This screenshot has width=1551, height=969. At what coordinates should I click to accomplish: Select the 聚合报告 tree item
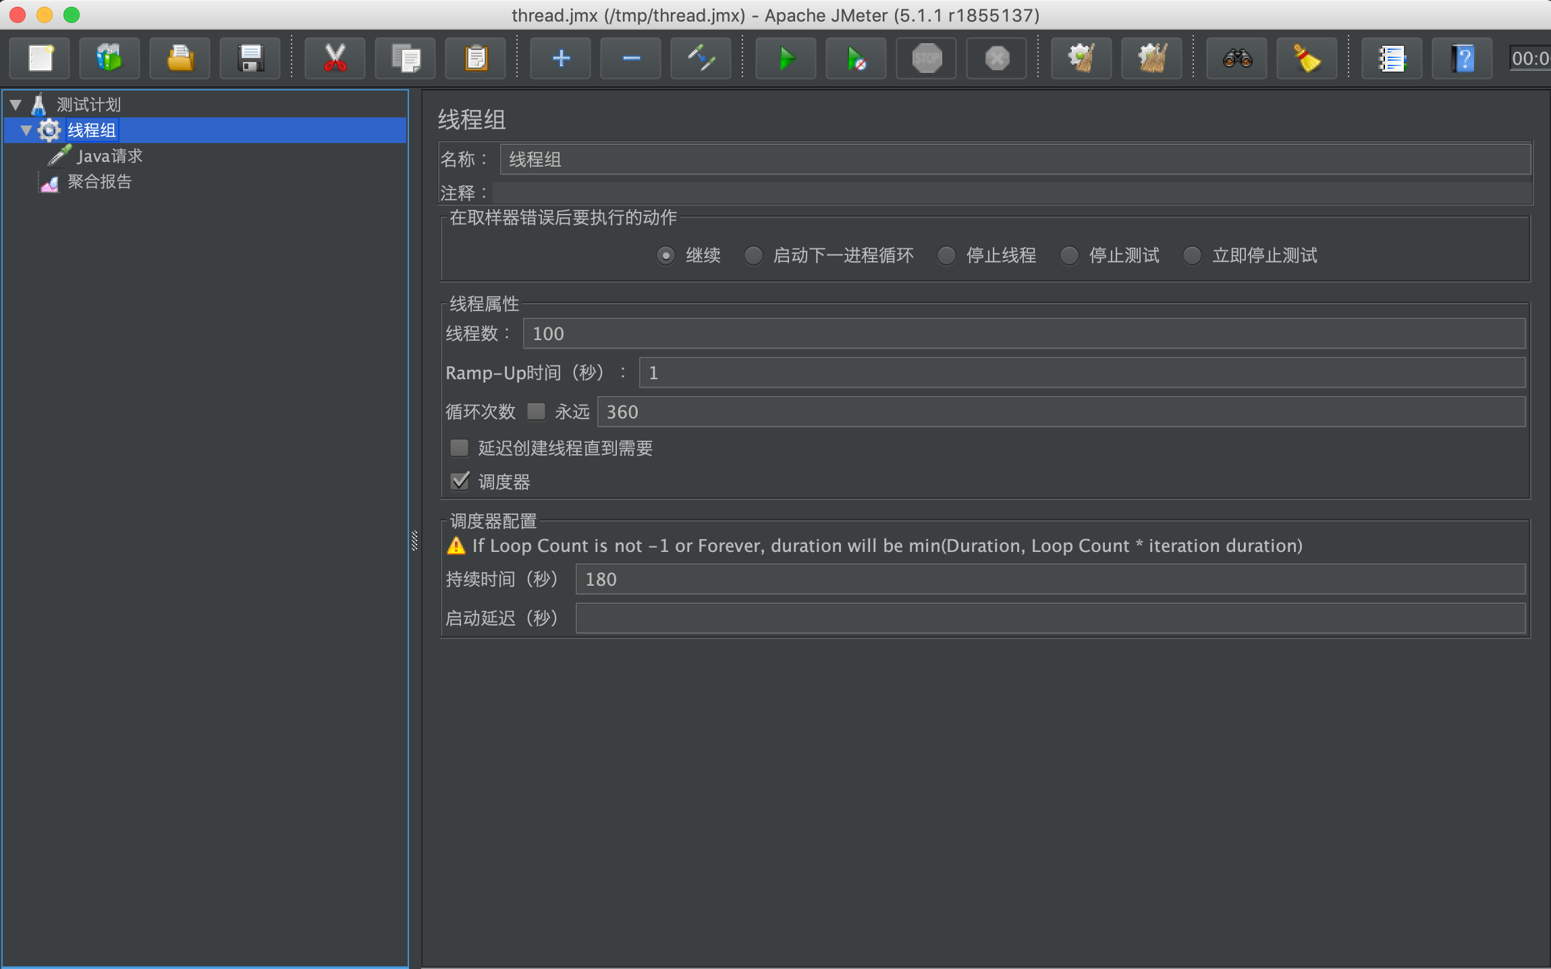coord(99,182)
